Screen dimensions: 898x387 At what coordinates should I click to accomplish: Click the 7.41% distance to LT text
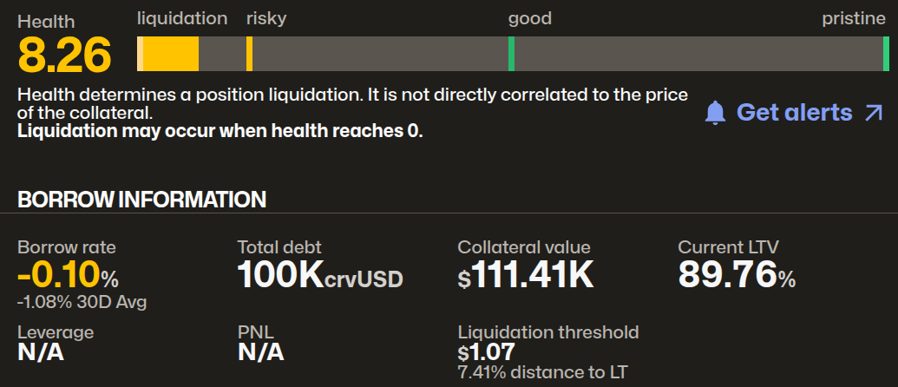pyautogui.click(x=542, y=373)
